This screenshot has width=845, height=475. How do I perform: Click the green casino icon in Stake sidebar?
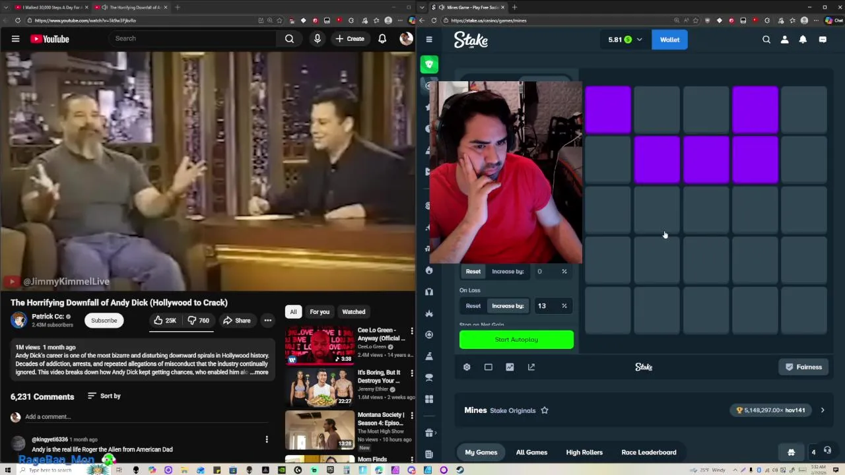pos(429,64)
